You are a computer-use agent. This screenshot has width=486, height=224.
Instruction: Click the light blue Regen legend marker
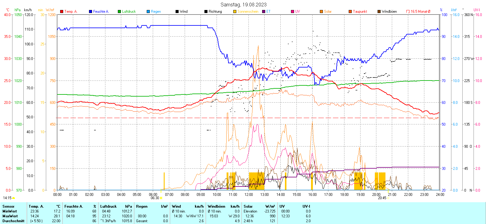148,12
